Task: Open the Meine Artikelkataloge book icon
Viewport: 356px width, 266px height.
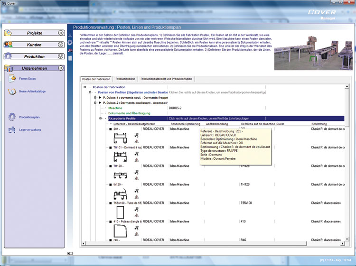Action: pyautogui.click(x=12, y=92)
